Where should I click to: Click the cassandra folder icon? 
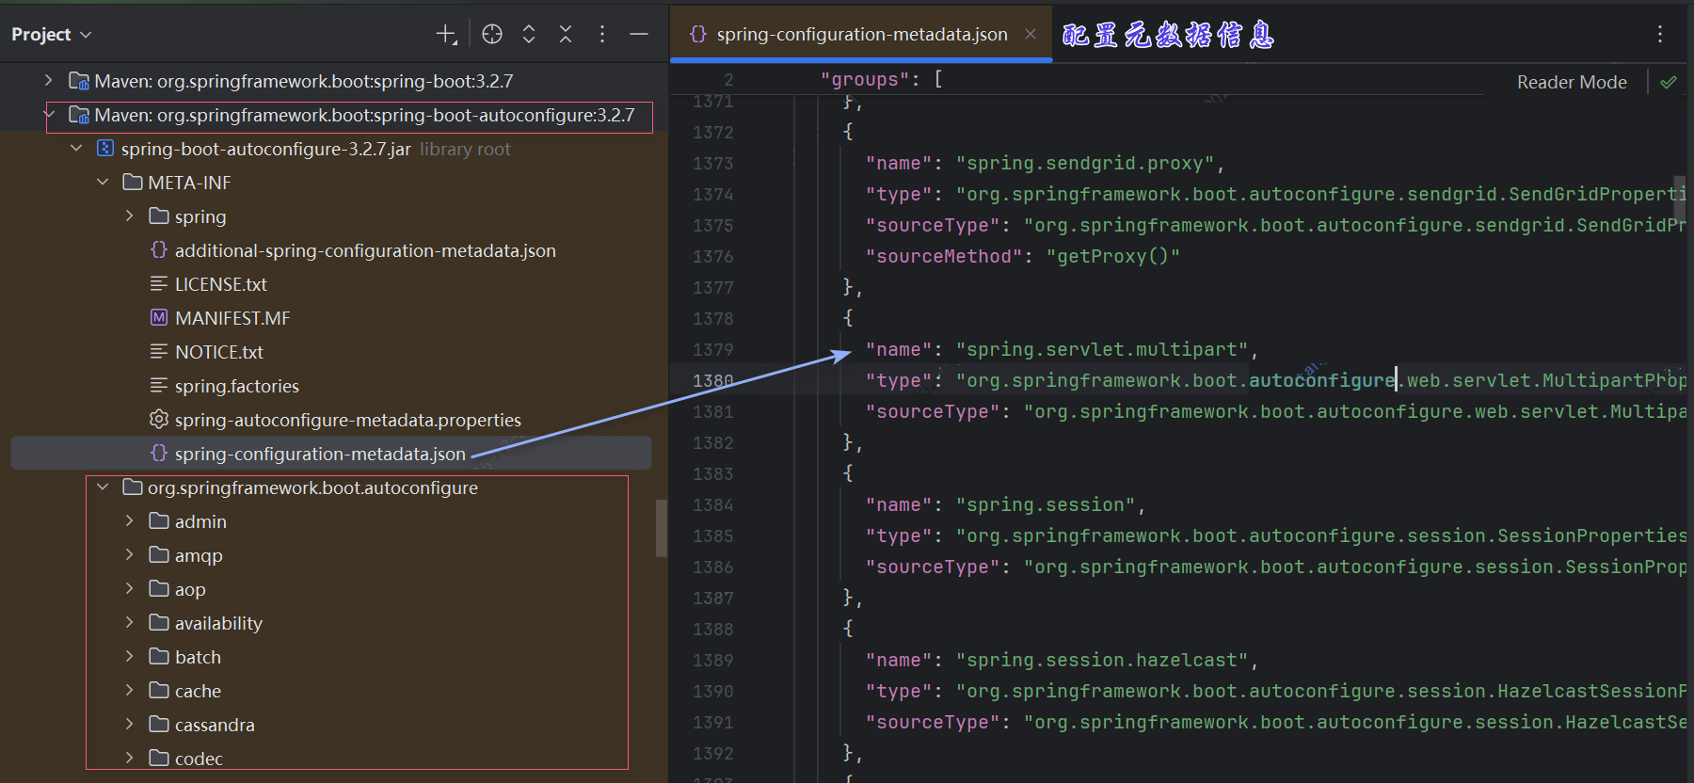[159, 725]
